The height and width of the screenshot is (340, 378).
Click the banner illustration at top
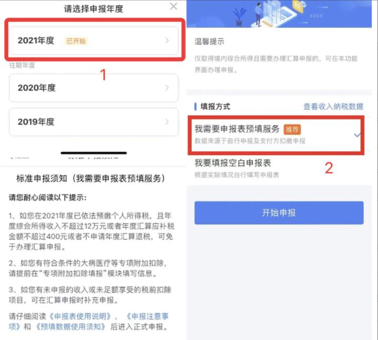coord(279,14)
